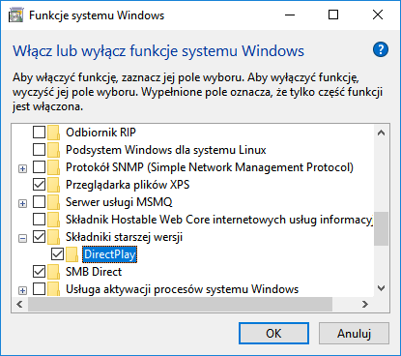The image size is (401, 356).
Task: Click the folder icon beside SMB Direct
Action: coord(54,272)
